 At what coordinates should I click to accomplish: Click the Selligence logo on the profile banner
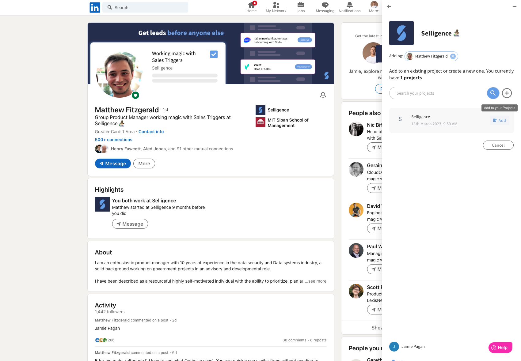click(x=327, y=75)
